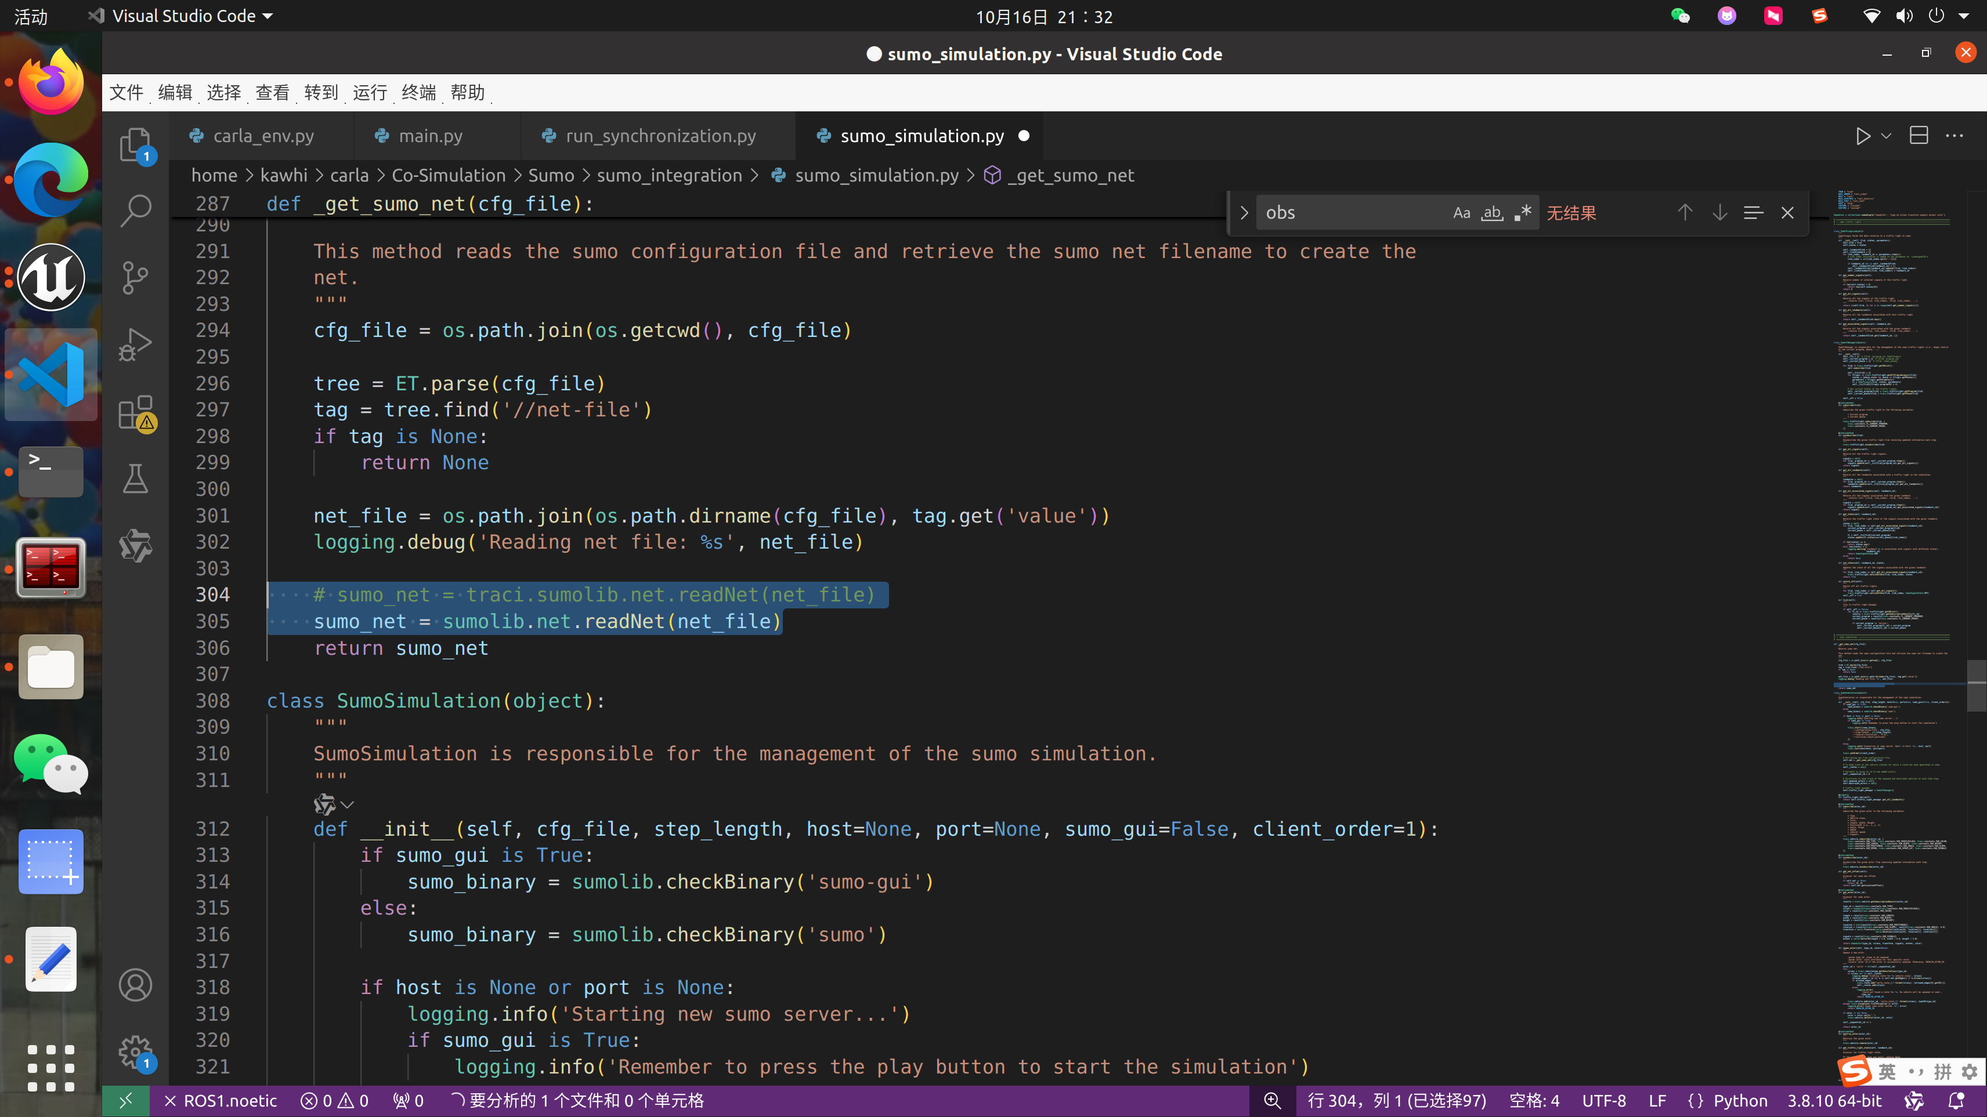The height and width of the screenshot is (1117, 1987).
Task: Click the Python language mode in status bar
Action: pyautogui.click(x=1739, y=1100)
